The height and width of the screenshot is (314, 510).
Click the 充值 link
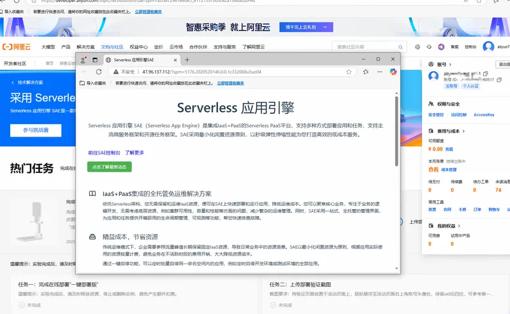[449, 149]
